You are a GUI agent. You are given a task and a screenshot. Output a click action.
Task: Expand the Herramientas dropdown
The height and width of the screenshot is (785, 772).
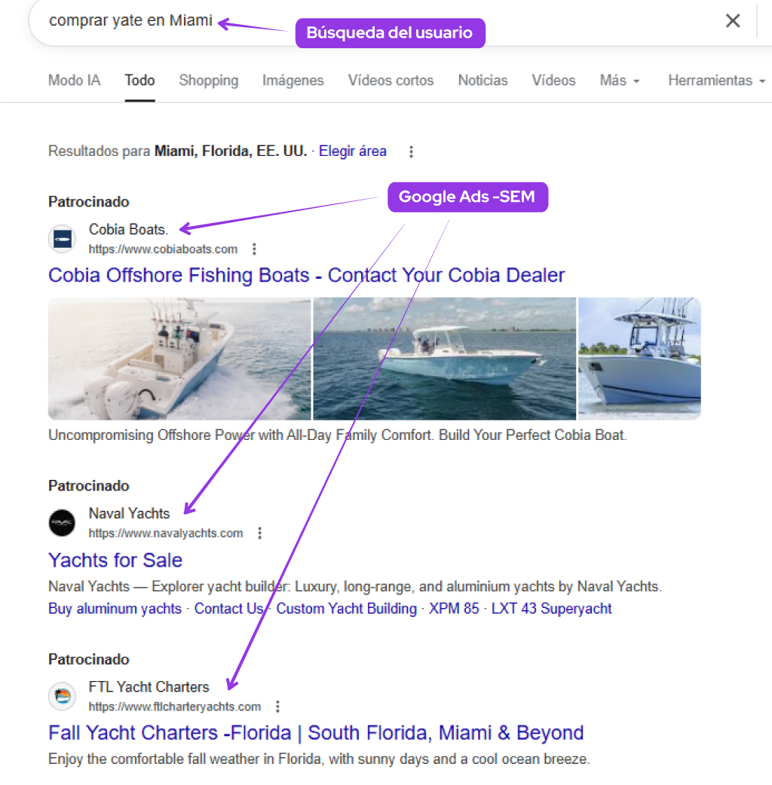pyautogui.click(x=716, y=81)
